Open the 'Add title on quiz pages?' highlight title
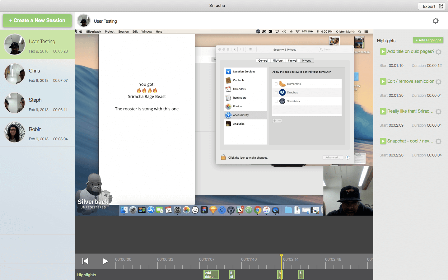This screenshot has width=448, height=280. coord(411,51)
